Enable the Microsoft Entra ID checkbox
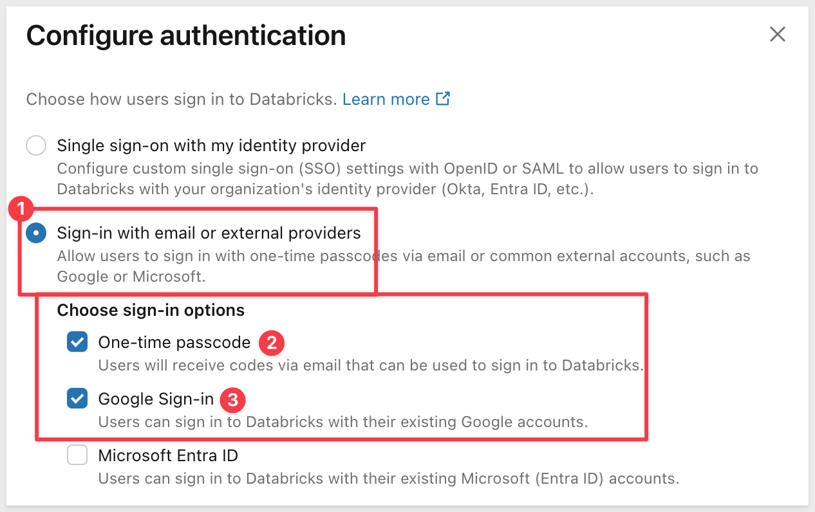 [x=77, y=456]
